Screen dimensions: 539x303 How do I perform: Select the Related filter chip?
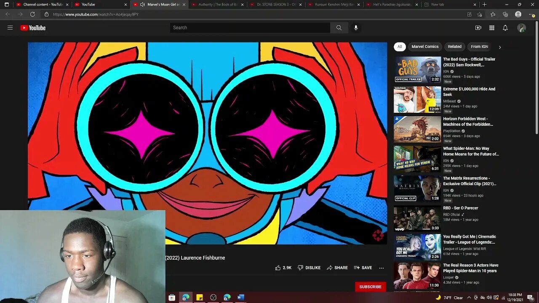(x=454, y=47)
